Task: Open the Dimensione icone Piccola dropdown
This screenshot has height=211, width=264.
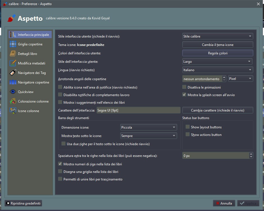Action: click(148, 127)
